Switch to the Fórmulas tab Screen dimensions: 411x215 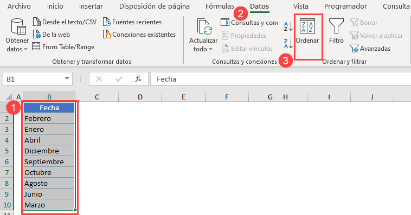[x=220, y=6]
